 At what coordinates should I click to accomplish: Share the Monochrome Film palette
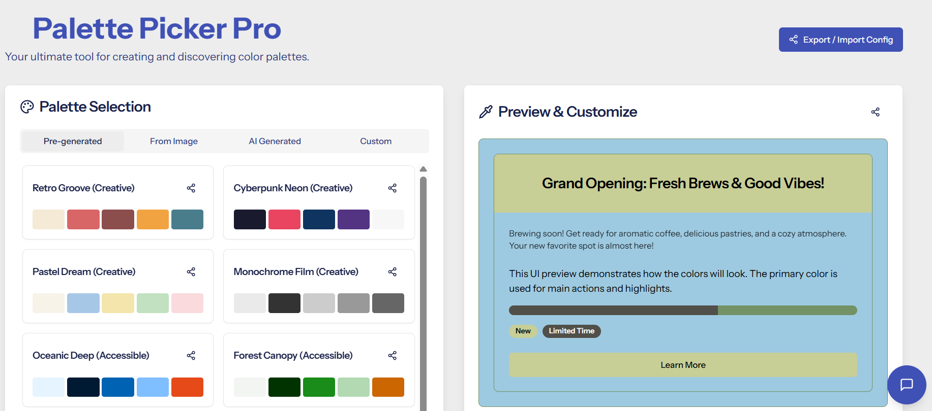click(x=393, y=272)
